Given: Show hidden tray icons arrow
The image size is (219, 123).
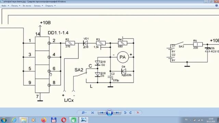Looking at the screenshot, I should pos(191,120).
